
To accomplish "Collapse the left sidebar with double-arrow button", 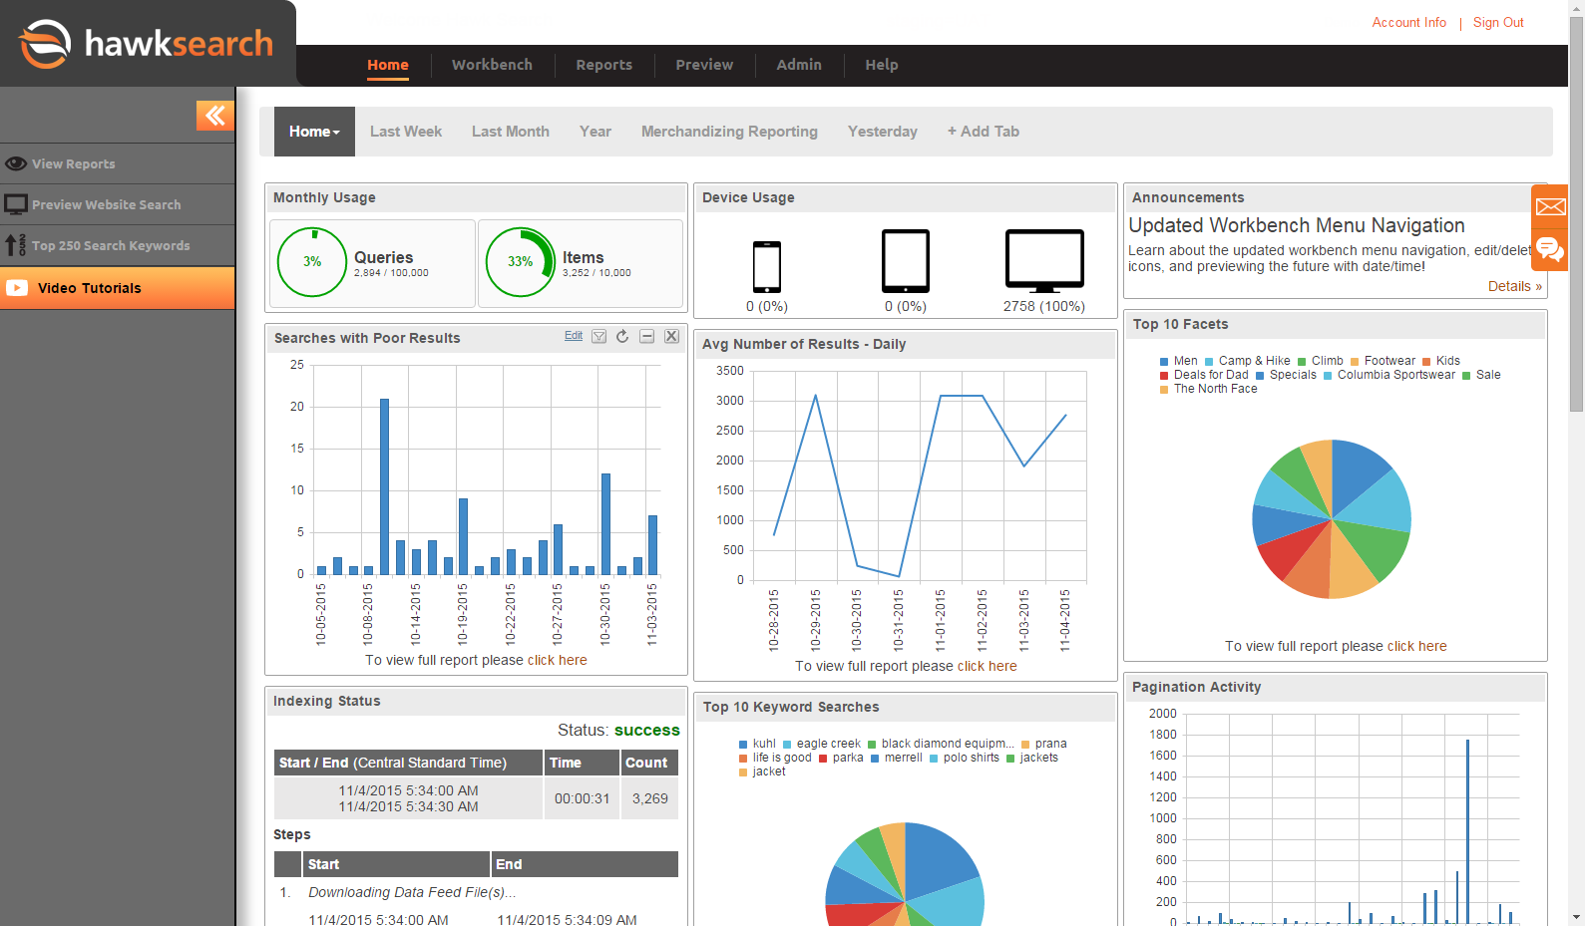I will 214,116.
